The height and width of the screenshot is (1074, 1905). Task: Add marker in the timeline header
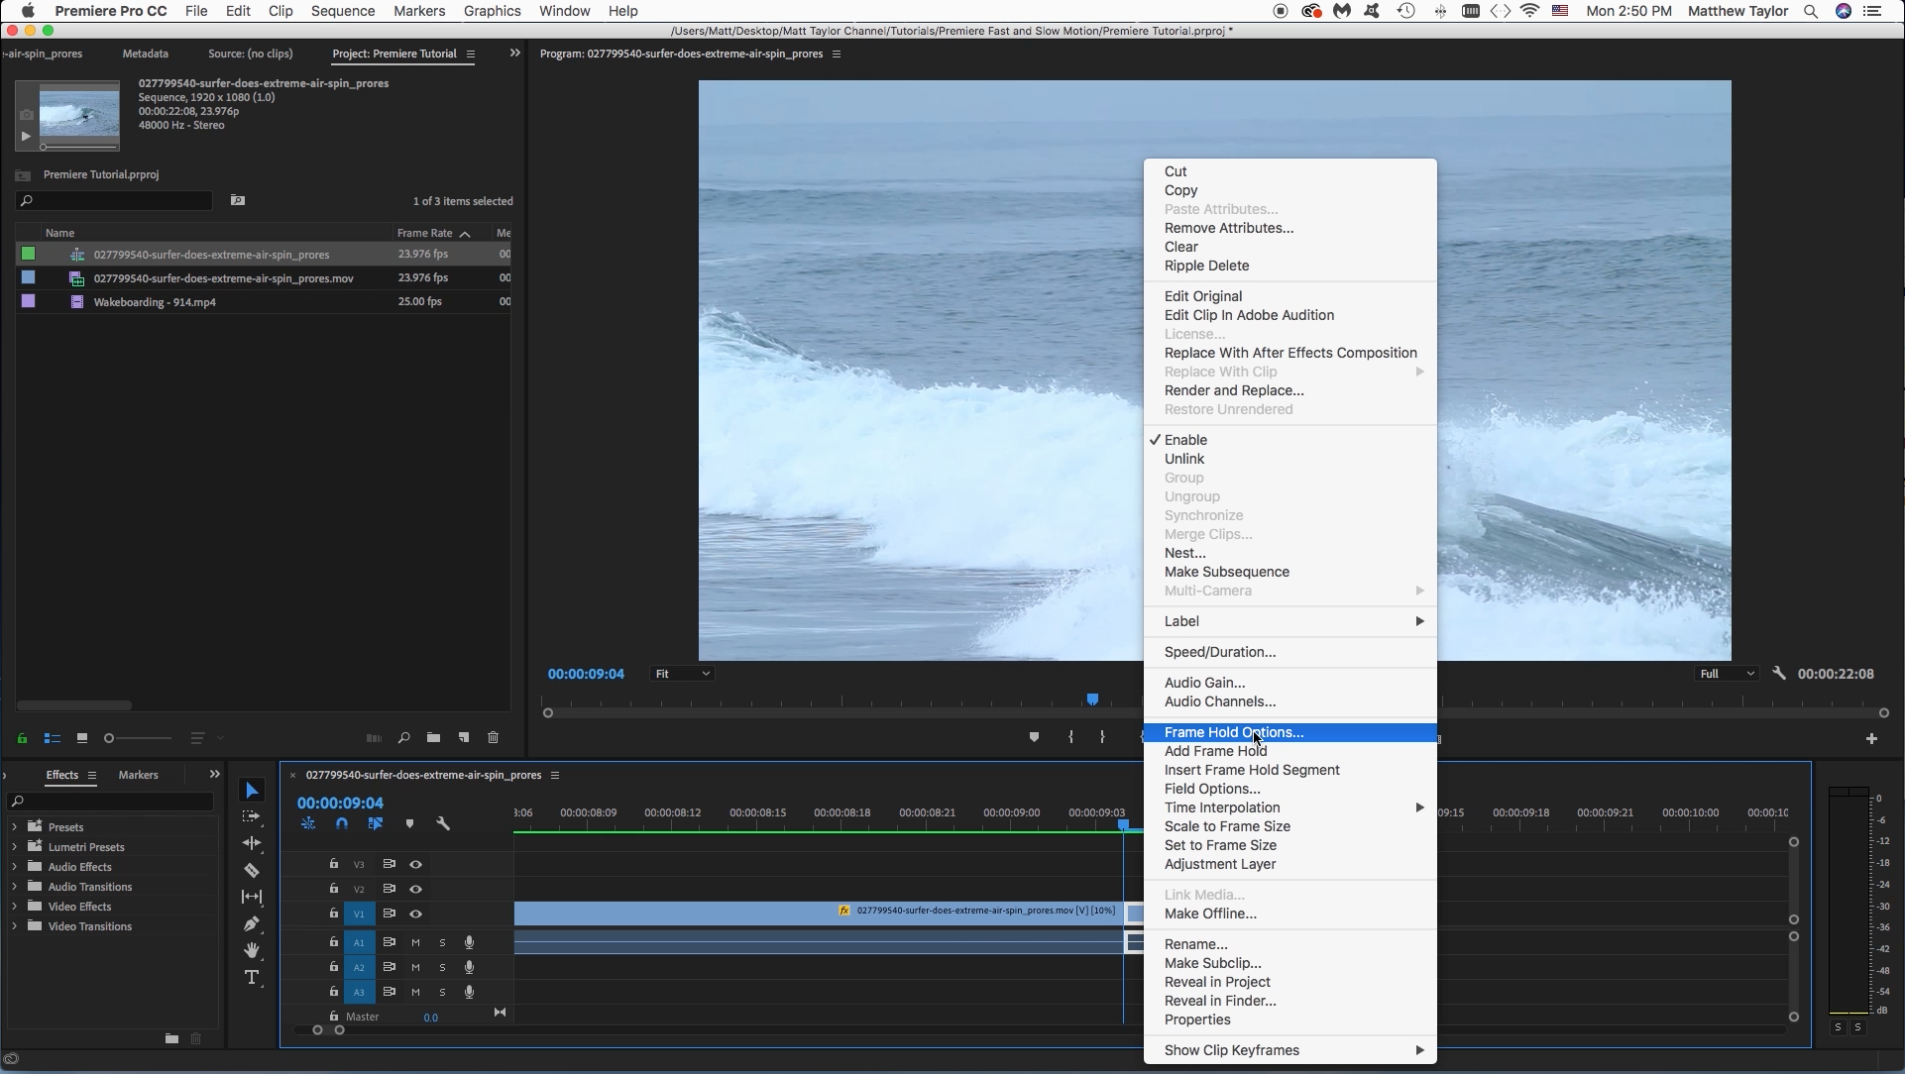(409, 823)
